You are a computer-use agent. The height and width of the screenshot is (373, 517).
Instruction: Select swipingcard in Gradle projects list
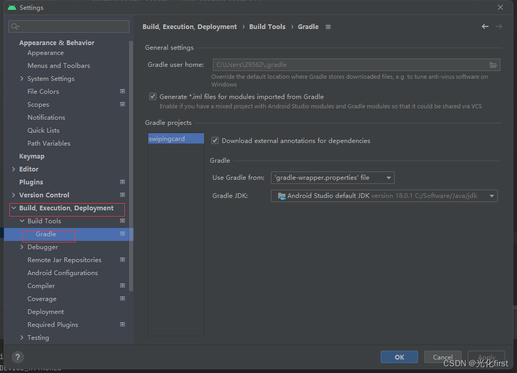click(x=176, y=138)
